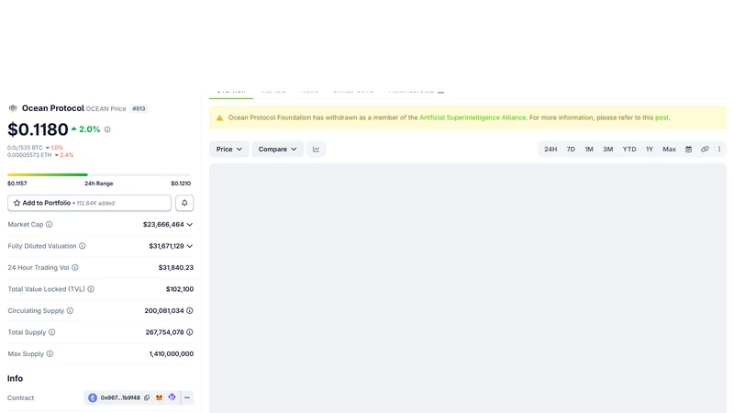Viewport: 734px width, 413px height.
Task: Click the $0.1180 price value
Action: point(38,129)
